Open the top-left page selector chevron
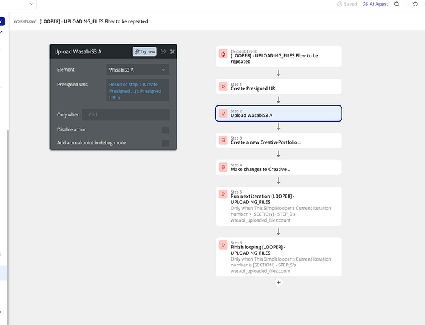Viewport: 425px width, 325px height. pyautogui.click(x=31, y=4)
